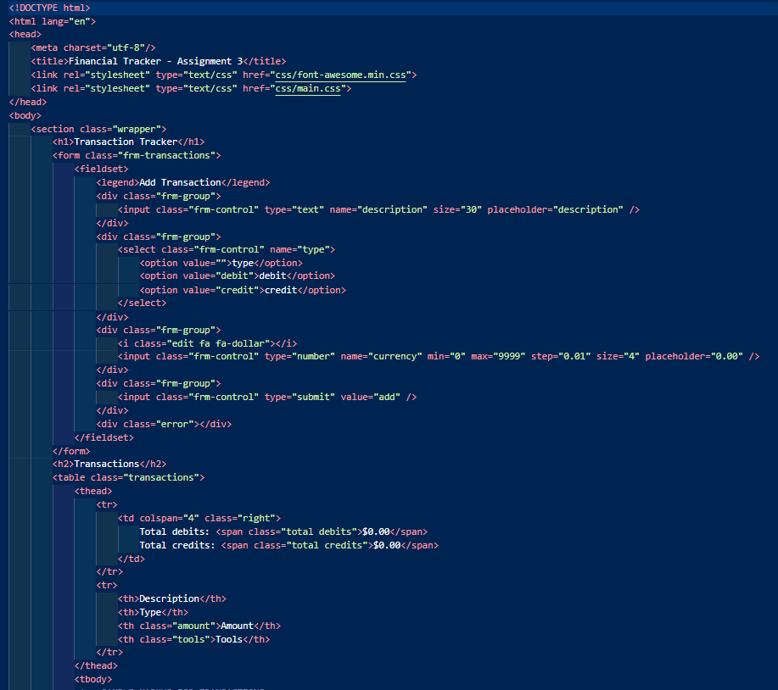
Task: Click the h2 Transactions heading line
Action: tap(109, 464)
